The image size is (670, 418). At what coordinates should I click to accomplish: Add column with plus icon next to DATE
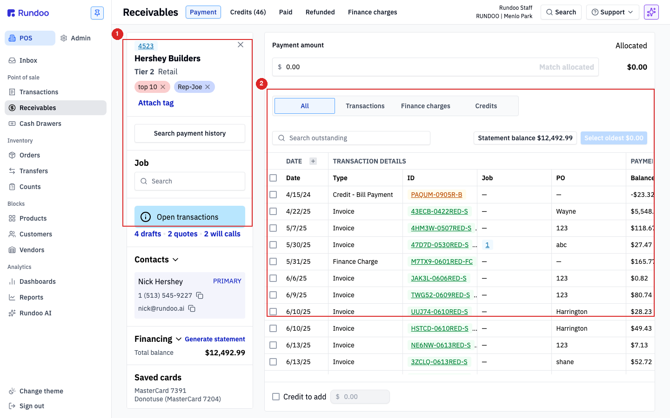[x=313, y=161]
